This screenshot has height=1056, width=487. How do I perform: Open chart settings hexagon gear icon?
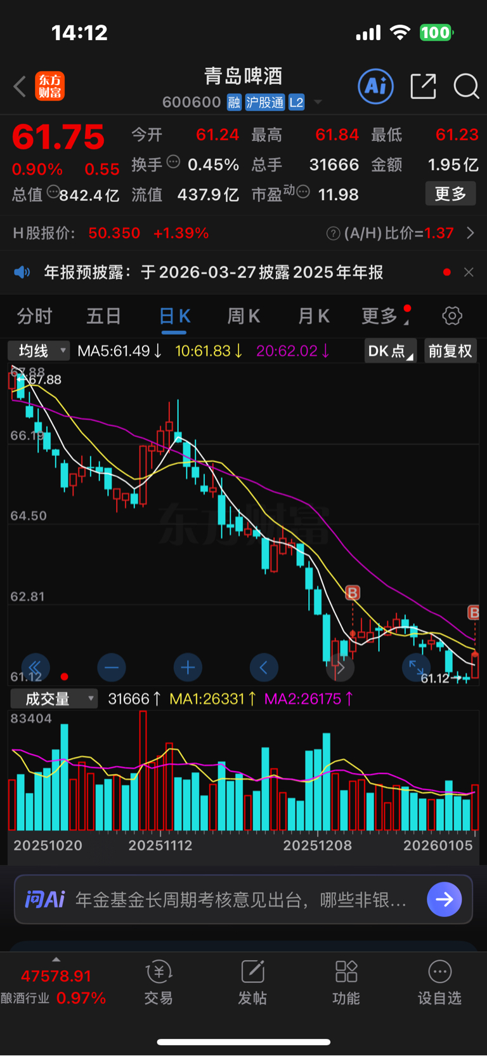[452, 316]
